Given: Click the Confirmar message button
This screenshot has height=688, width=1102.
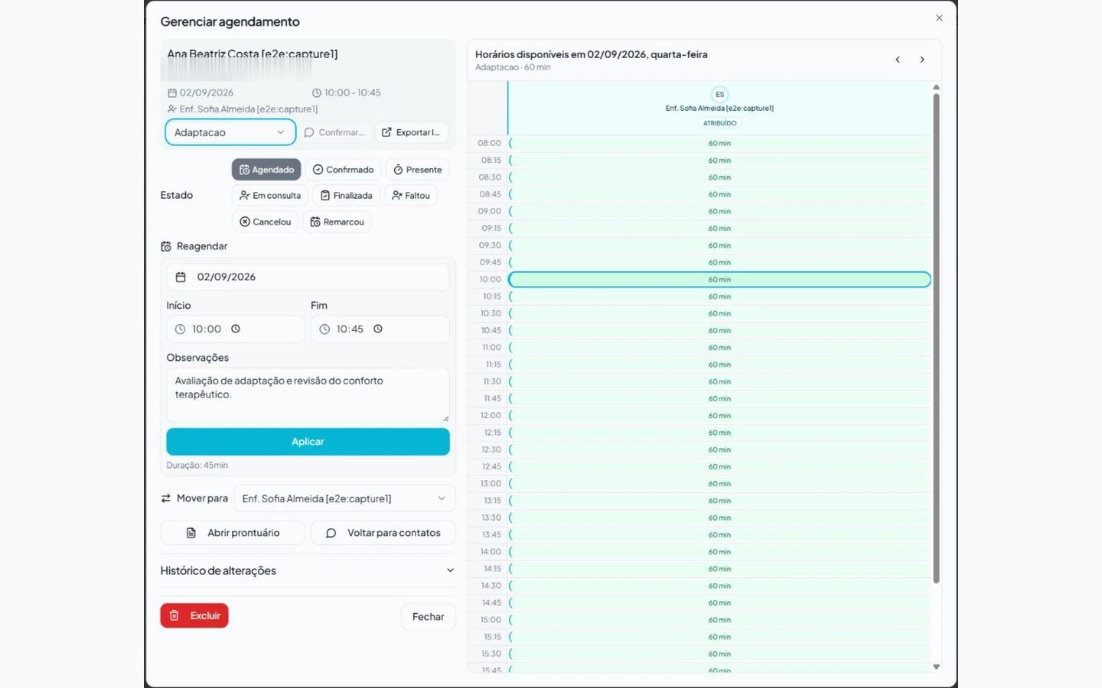Looking at the screenshot, I should click(334, 132).
